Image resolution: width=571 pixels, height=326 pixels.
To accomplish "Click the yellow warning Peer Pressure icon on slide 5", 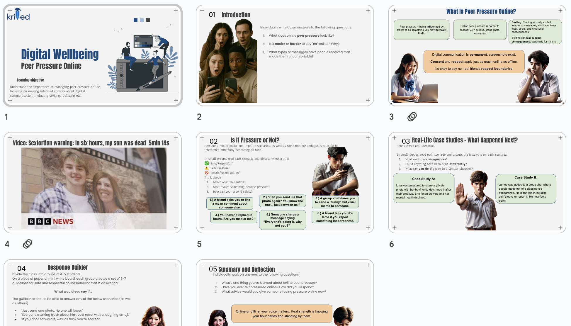I will [x=207, y=168].
